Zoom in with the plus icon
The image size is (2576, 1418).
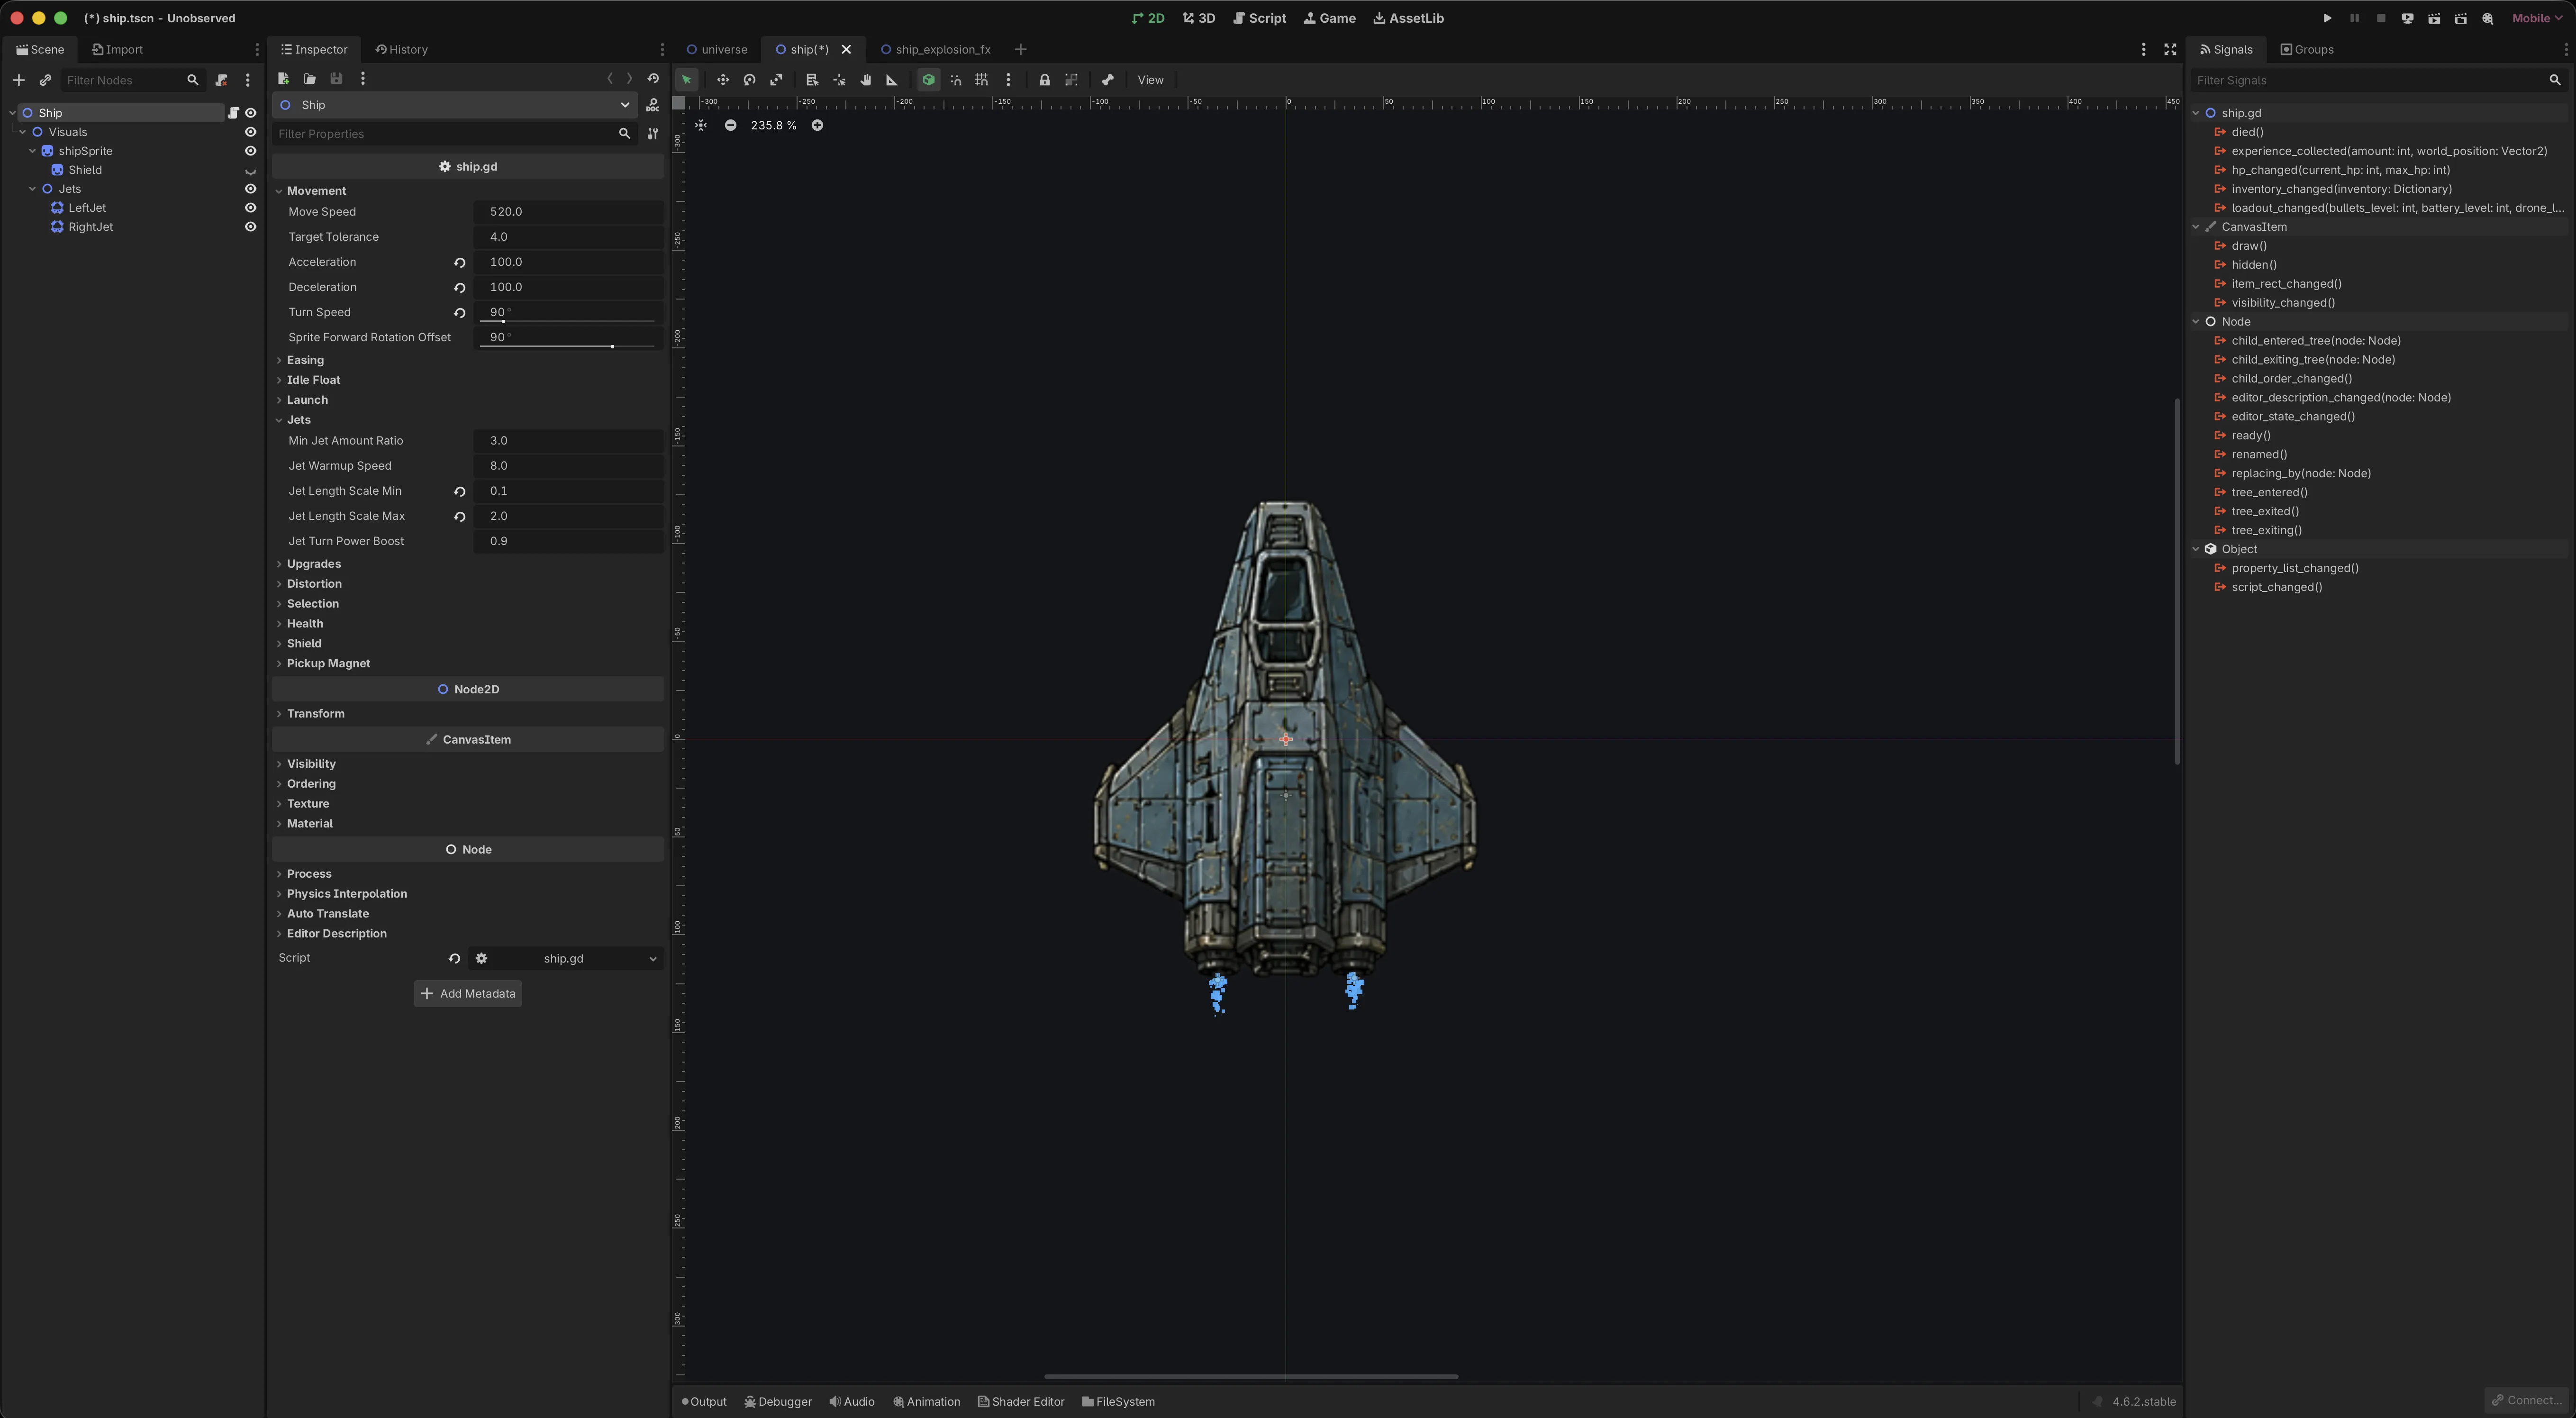[x=817, y=125]
